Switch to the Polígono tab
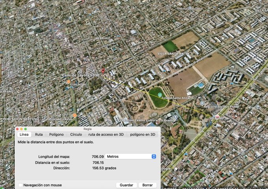Image resolution: width=268 pixels, height=189 pixels. 56,134
